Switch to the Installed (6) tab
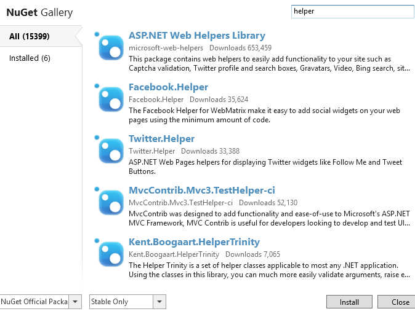 pyautogui.click(x=30, y=58)
